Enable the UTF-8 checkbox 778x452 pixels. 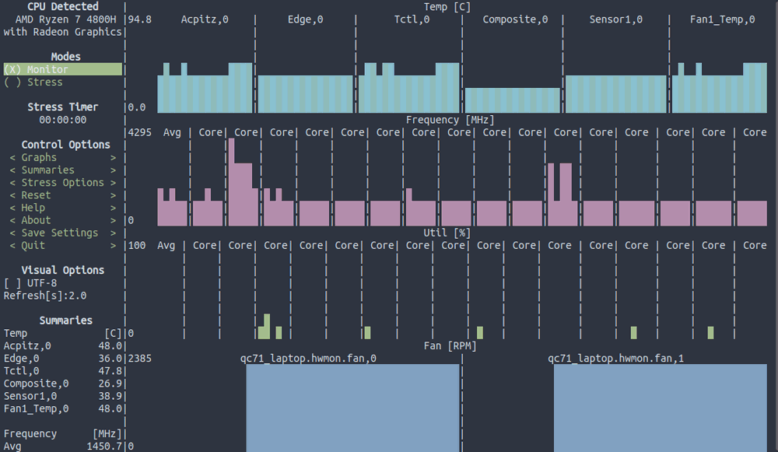(30, 282)
